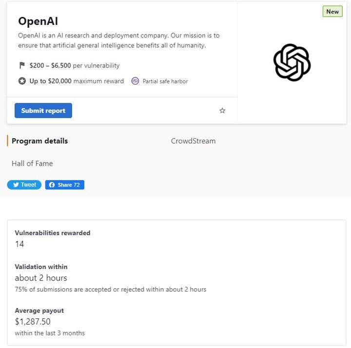Switch to the CrowdStream tab
Viewport: 351px width, 348px height.
coord(193,141)
